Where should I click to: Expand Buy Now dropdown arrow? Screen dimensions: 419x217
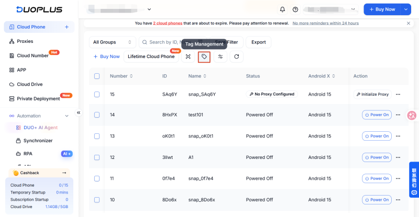click(405, 9)
